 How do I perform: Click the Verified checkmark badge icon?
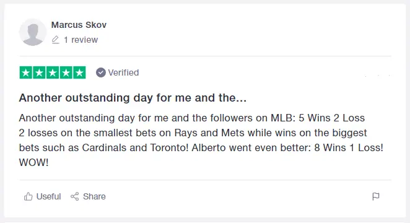click(101, 72)
